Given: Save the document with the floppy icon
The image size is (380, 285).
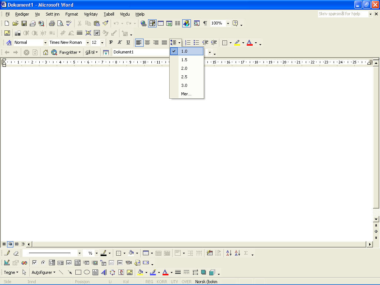Looking at the screenshot, I should (24, 23).
